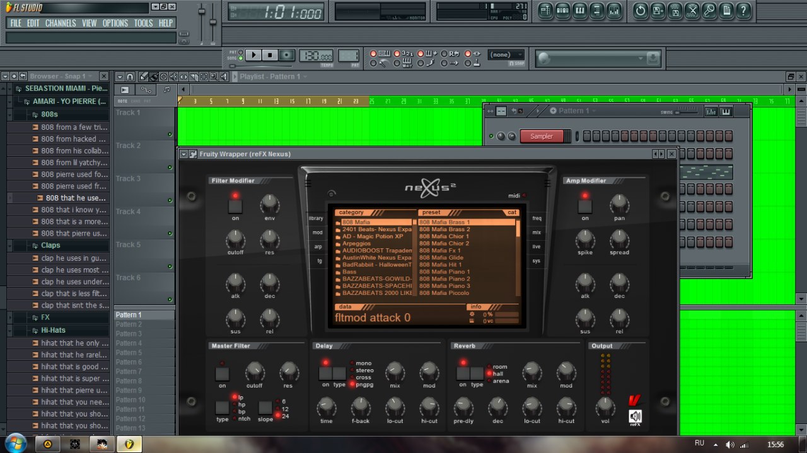
Task: Open the Step Sequencer view icon
Action: tap(563, 10)
